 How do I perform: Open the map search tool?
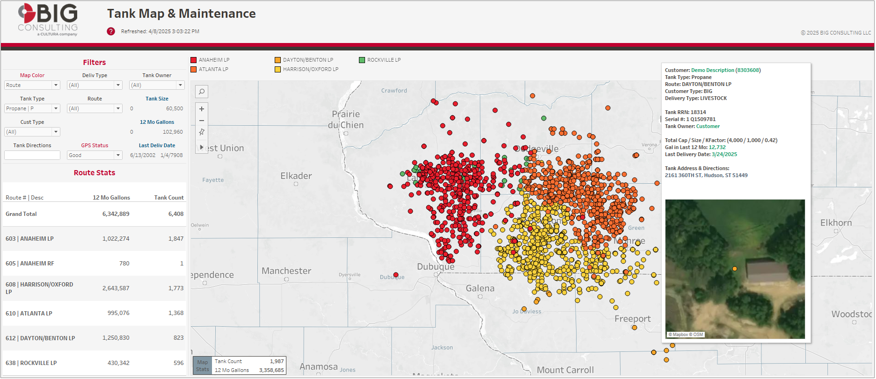[x=202, y=92]
